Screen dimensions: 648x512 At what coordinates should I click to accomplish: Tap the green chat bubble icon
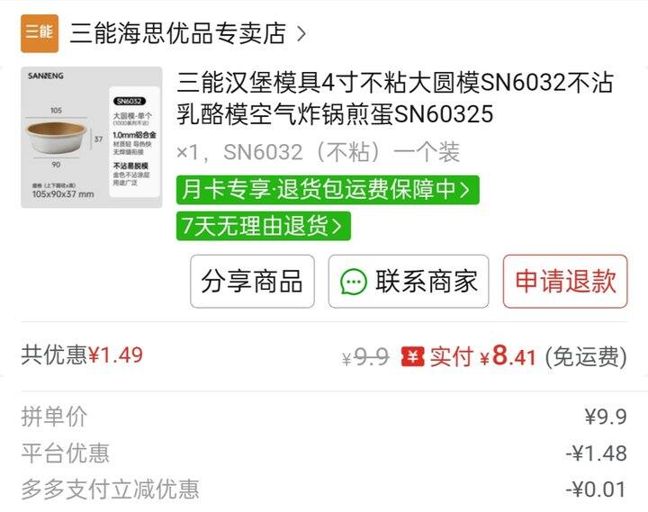tap(354, 282)
